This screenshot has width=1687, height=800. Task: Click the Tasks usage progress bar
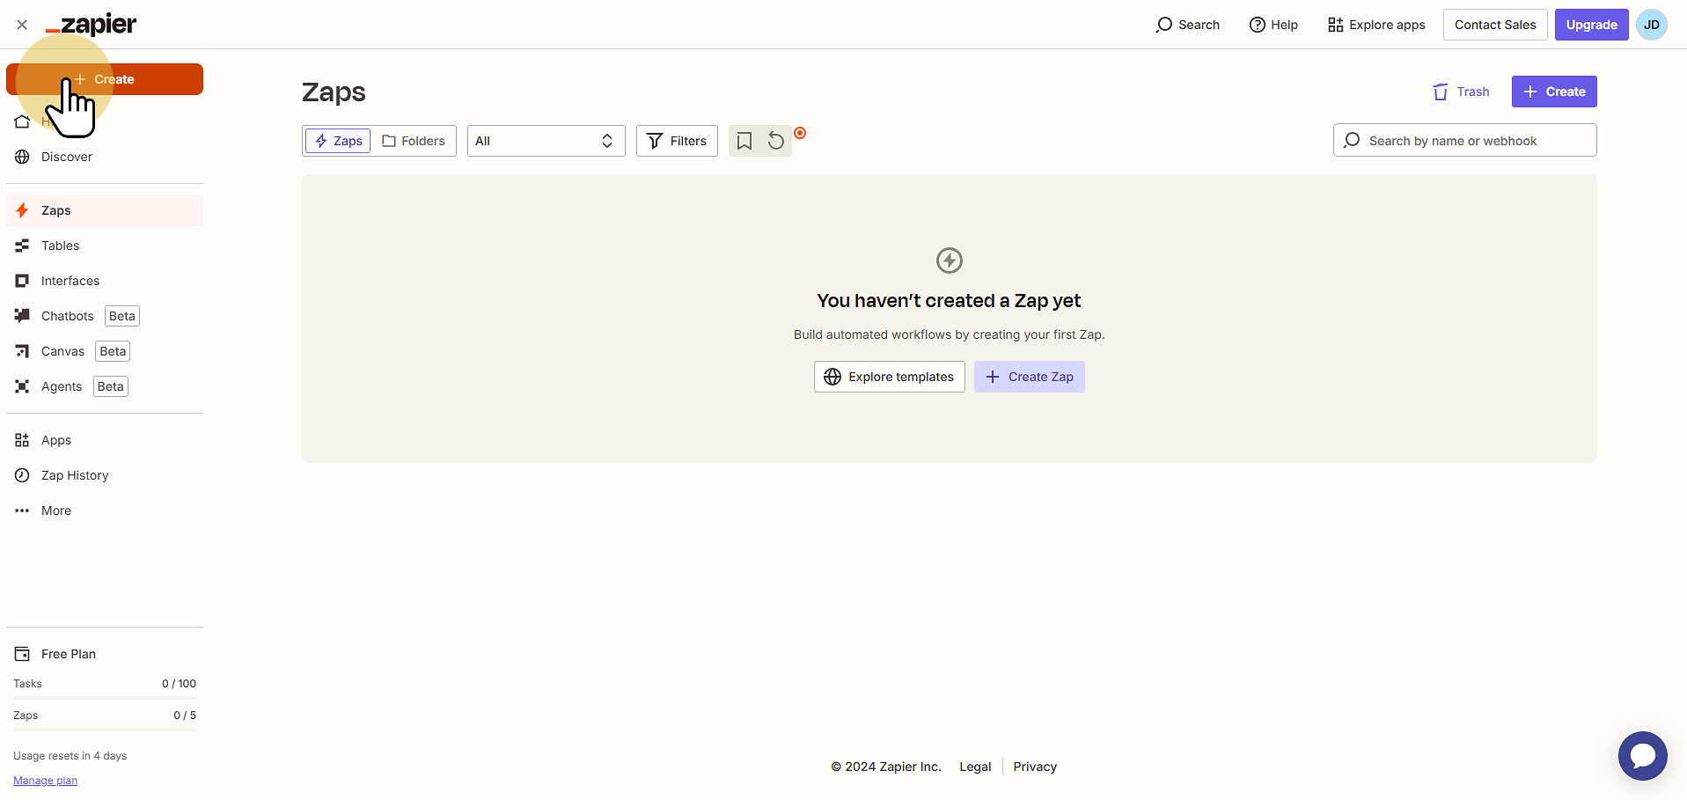coord(105,698)
